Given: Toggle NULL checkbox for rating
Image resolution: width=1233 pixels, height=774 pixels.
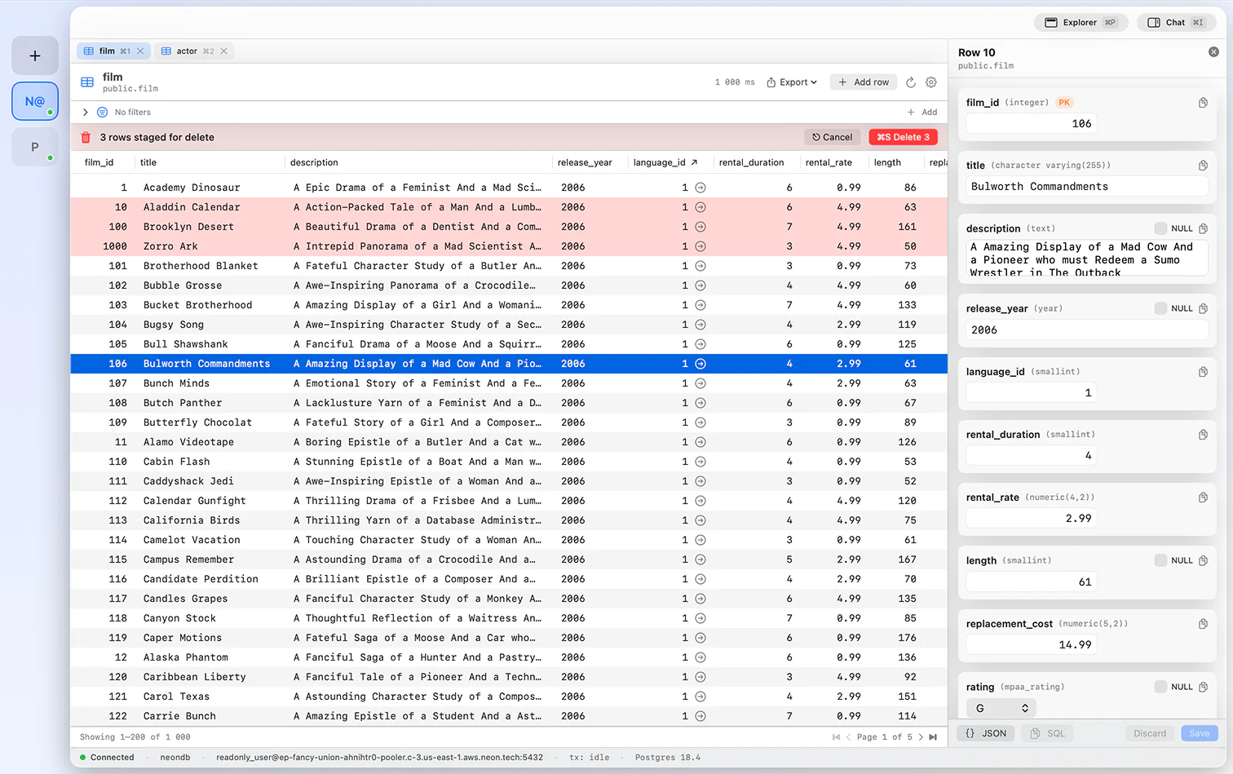Looking at the screenshot, I should [x=1160, y=687].
